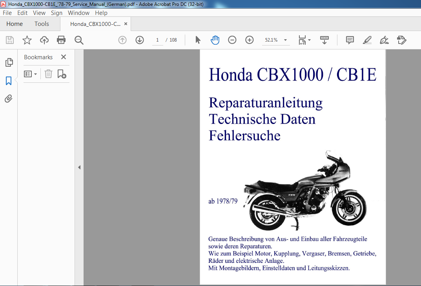
Task: Delete selected bookmark trash icon
Action: (x=48, y=74)
